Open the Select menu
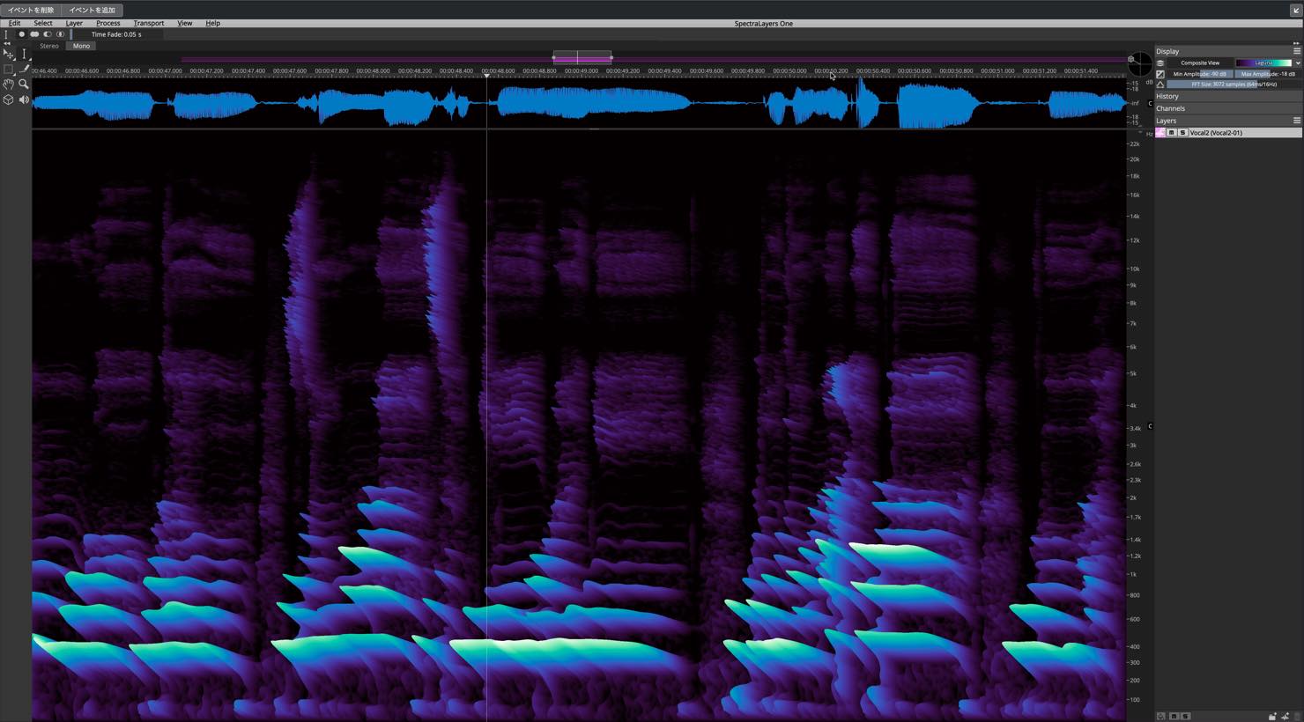 [x=42, y=23]
